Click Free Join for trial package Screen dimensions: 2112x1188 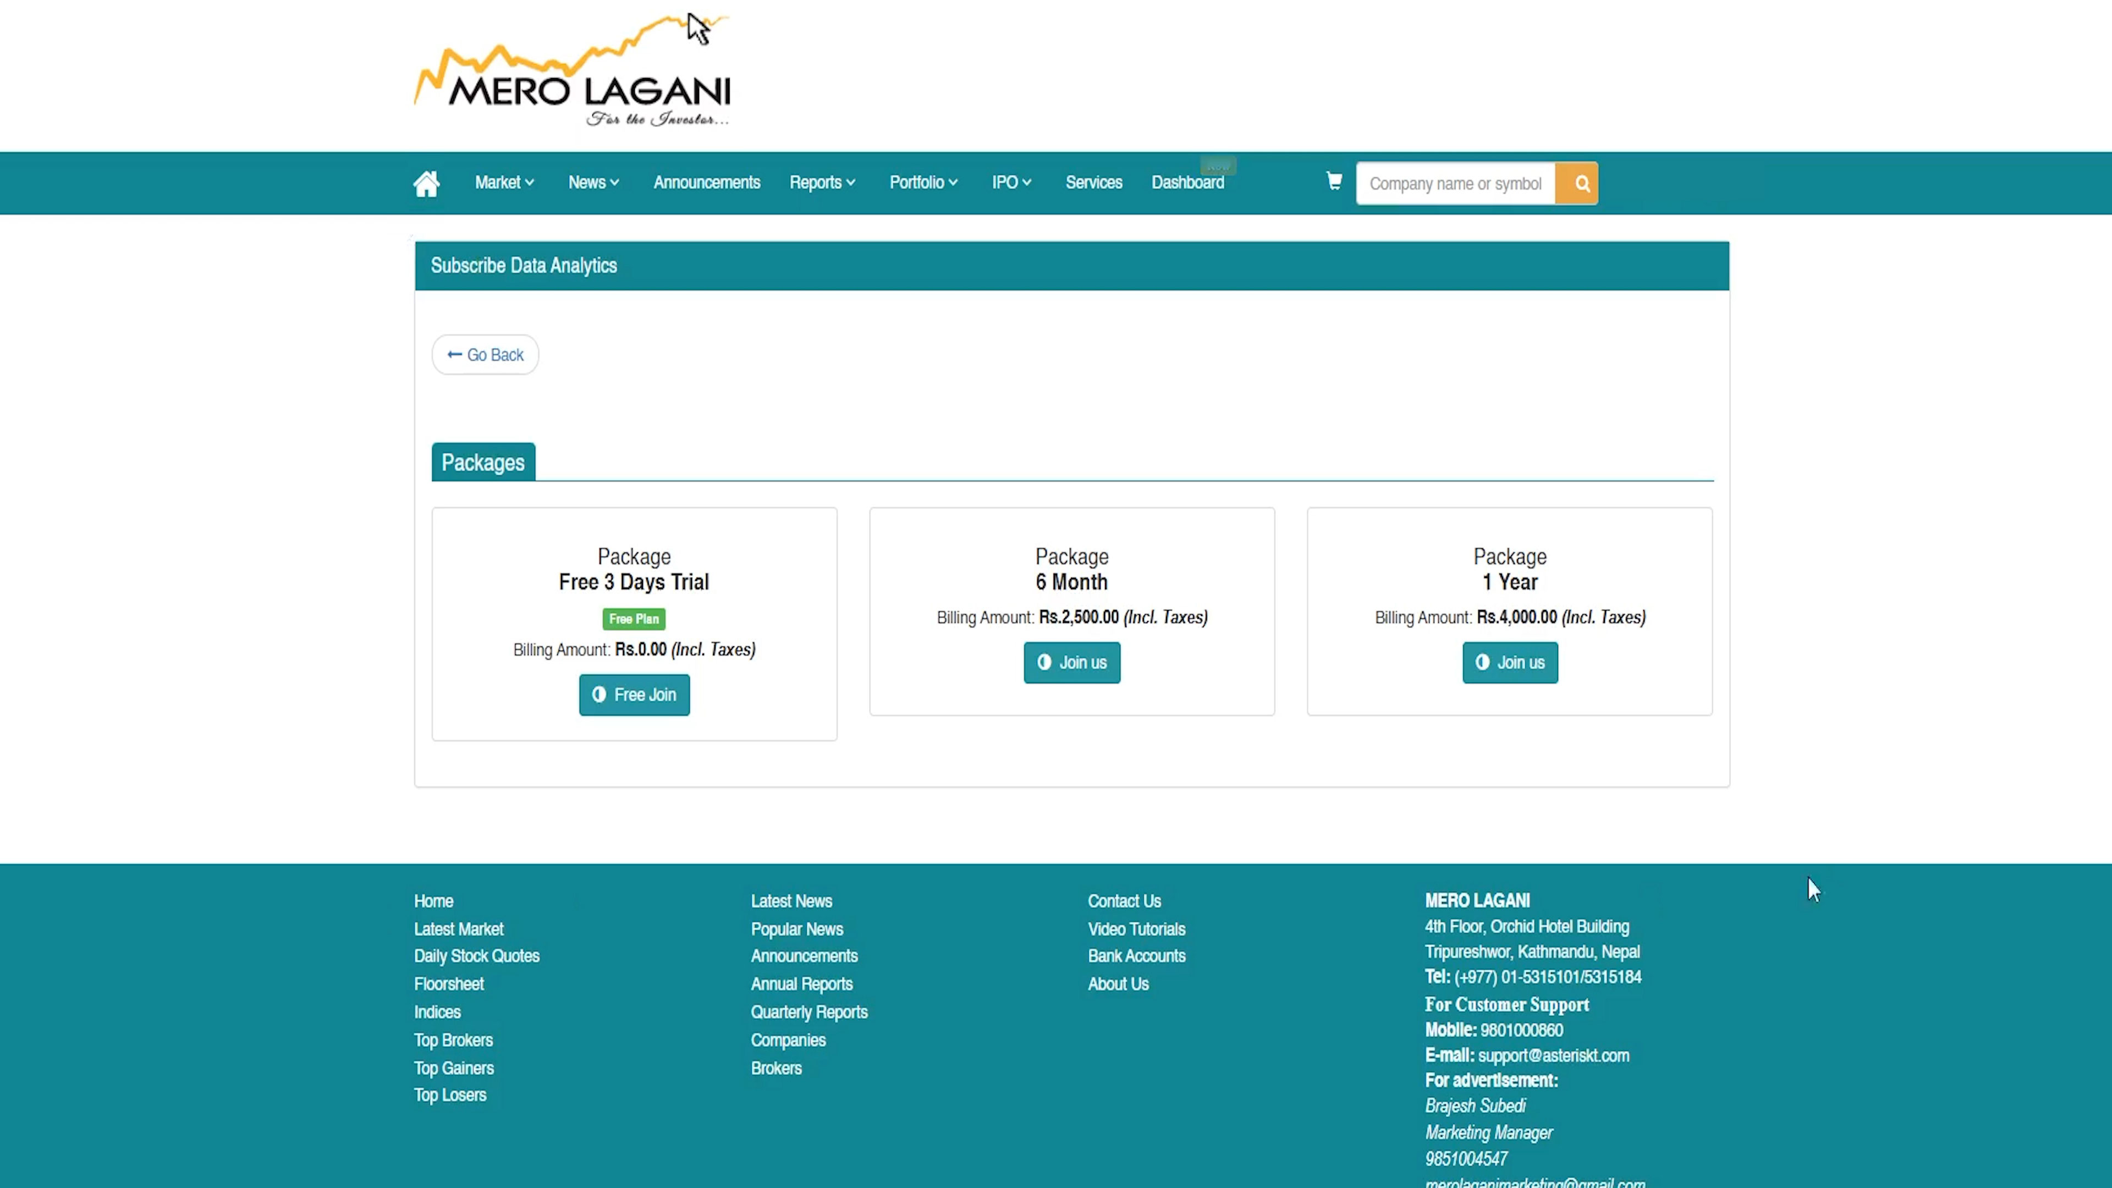634,695
